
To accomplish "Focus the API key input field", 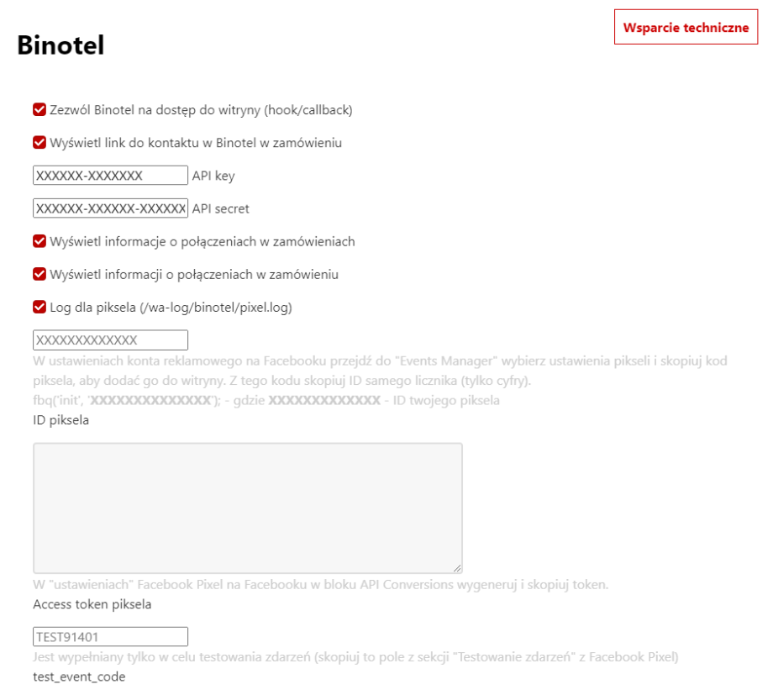I will tap(110, 176).
